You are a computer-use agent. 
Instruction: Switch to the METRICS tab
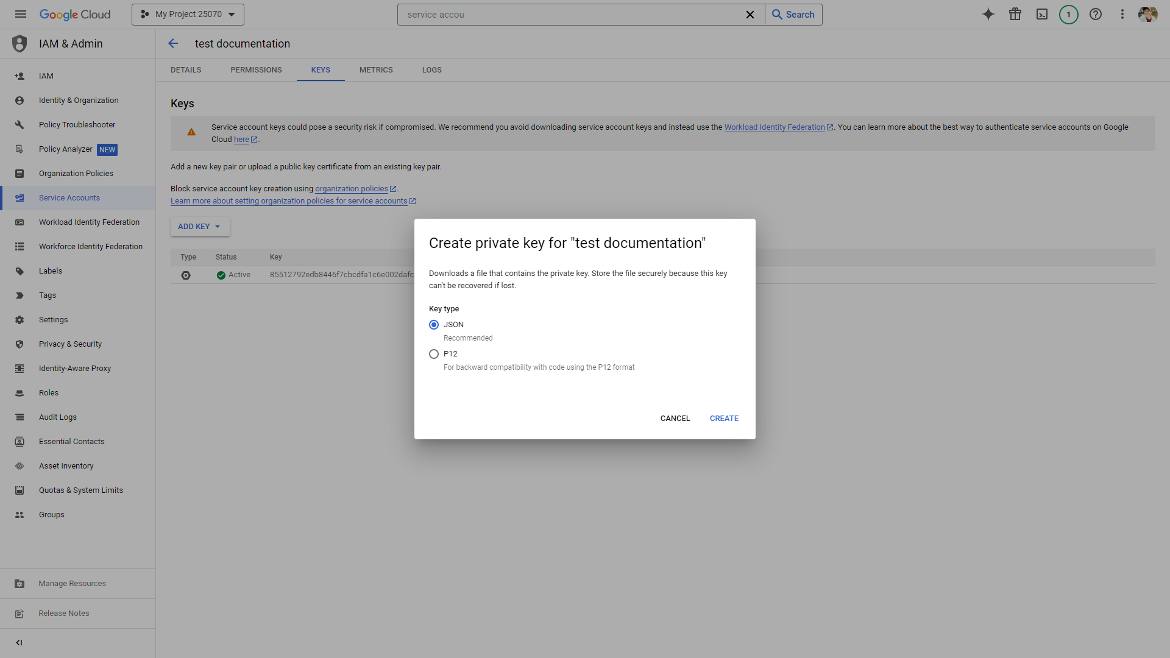[376, 70]
